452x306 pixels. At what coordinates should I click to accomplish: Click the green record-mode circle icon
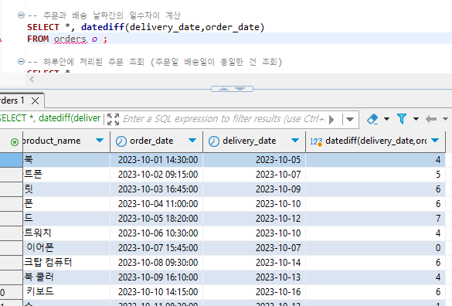click(15, 142)
